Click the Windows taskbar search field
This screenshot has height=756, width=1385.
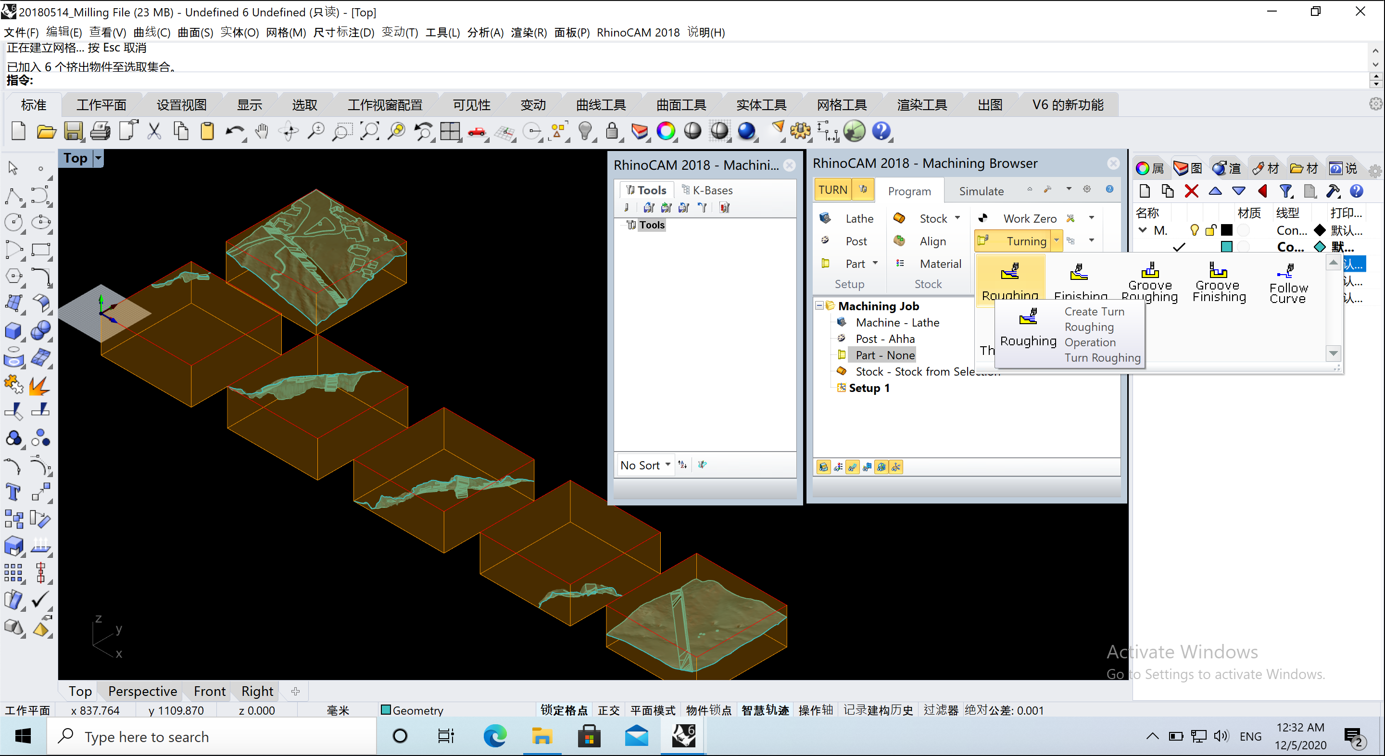212,736
